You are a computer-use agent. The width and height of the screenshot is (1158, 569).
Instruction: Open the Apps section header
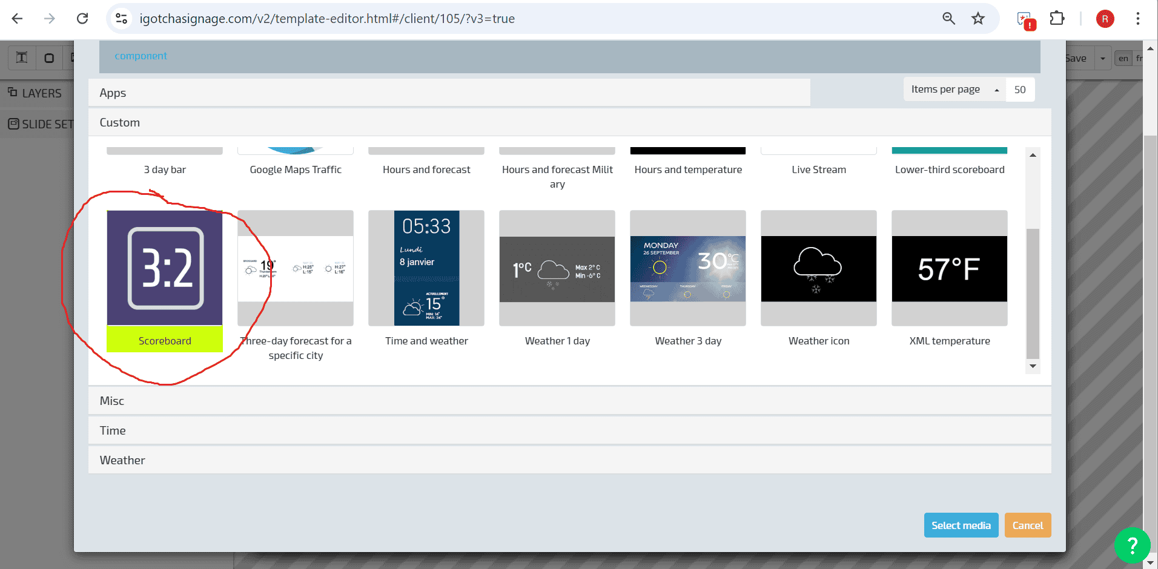pos(448,93)
